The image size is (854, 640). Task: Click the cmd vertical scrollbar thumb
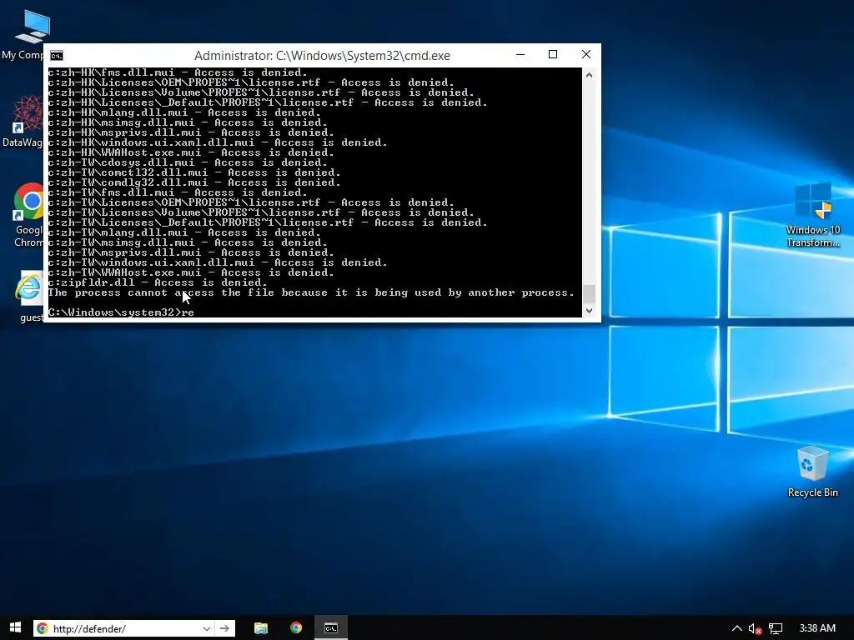tap(589, 294)
